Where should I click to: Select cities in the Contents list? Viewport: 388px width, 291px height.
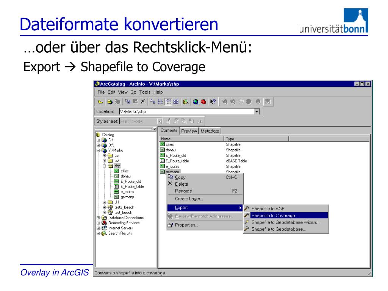pos(169,144)
